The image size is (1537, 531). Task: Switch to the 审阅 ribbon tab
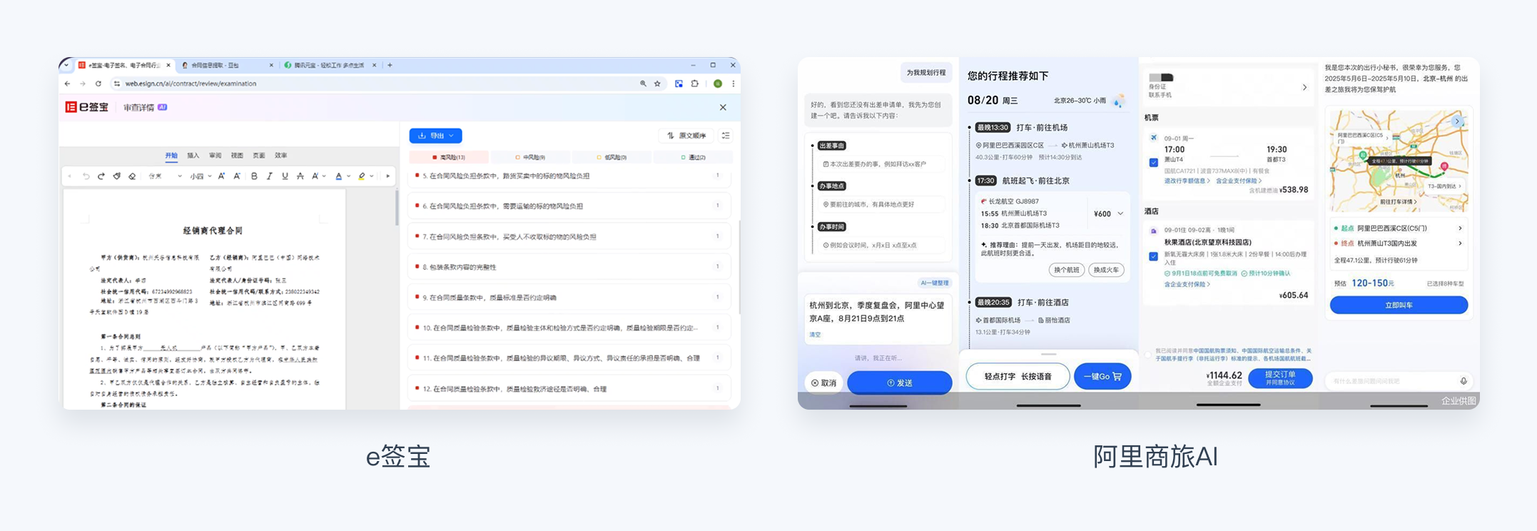coord(215,155)
